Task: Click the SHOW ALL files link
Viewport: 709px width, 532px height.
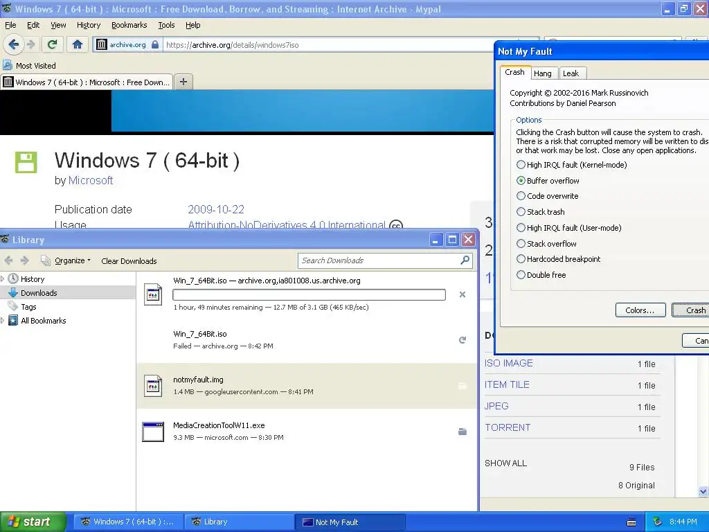Action: click(505, 463)
